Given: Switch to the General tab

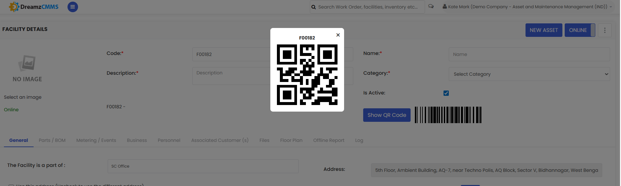Looking at the screenshot, I should (19, 140).
